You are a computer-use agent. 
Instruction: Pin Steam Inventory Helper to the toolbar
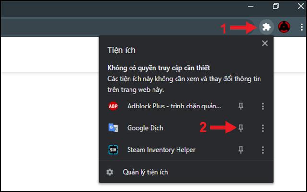pyautogui.click(x=242, y=150)
